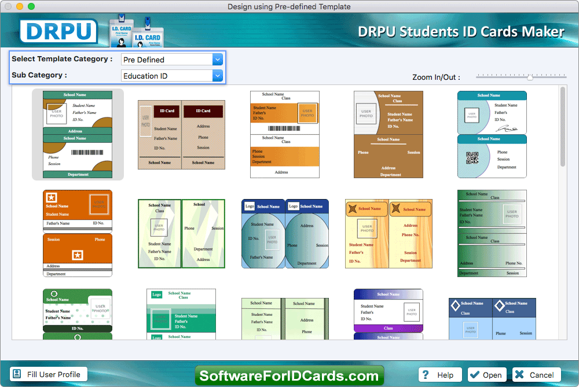Select the blue diamond logo template

[492, 319]
